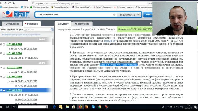Open Google Chrome from taskbar

point(100,107)
